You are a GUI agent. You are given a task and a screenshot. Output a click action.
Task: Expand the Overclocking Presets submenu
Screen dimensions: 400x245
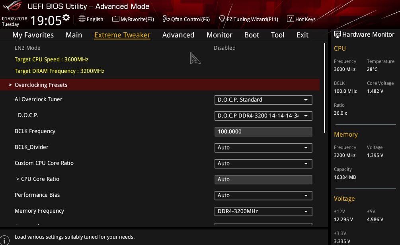pos(160,85)
